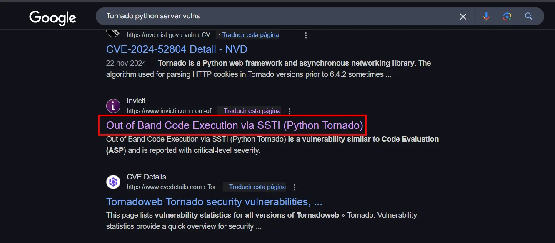Open more options for the Invicti result
555x243 pixels.
[x=290, y=111]
